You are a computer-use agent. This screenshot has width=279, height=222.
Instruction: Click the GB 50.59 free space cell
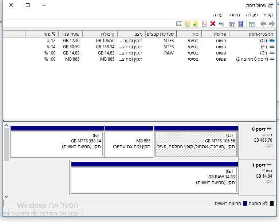(x=71, y=47)
